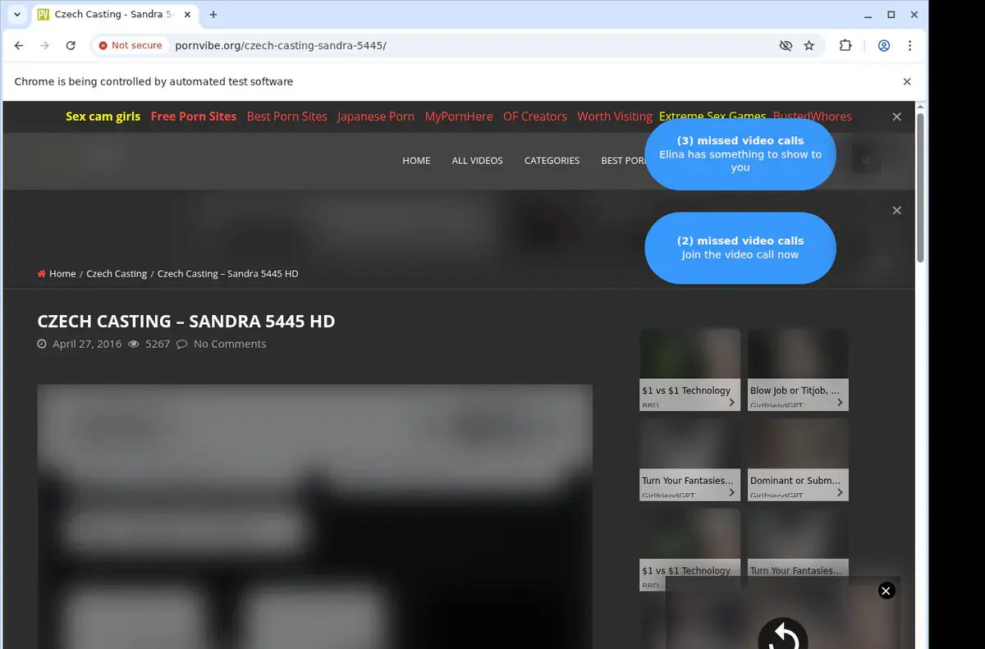
Task: Open the (2) missed video calls notification
Action: tap(740, 248)
